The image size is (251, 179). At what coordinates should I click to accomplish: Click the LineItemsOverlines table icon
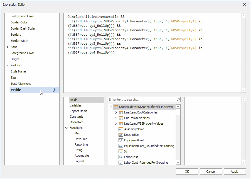(121, 118)
